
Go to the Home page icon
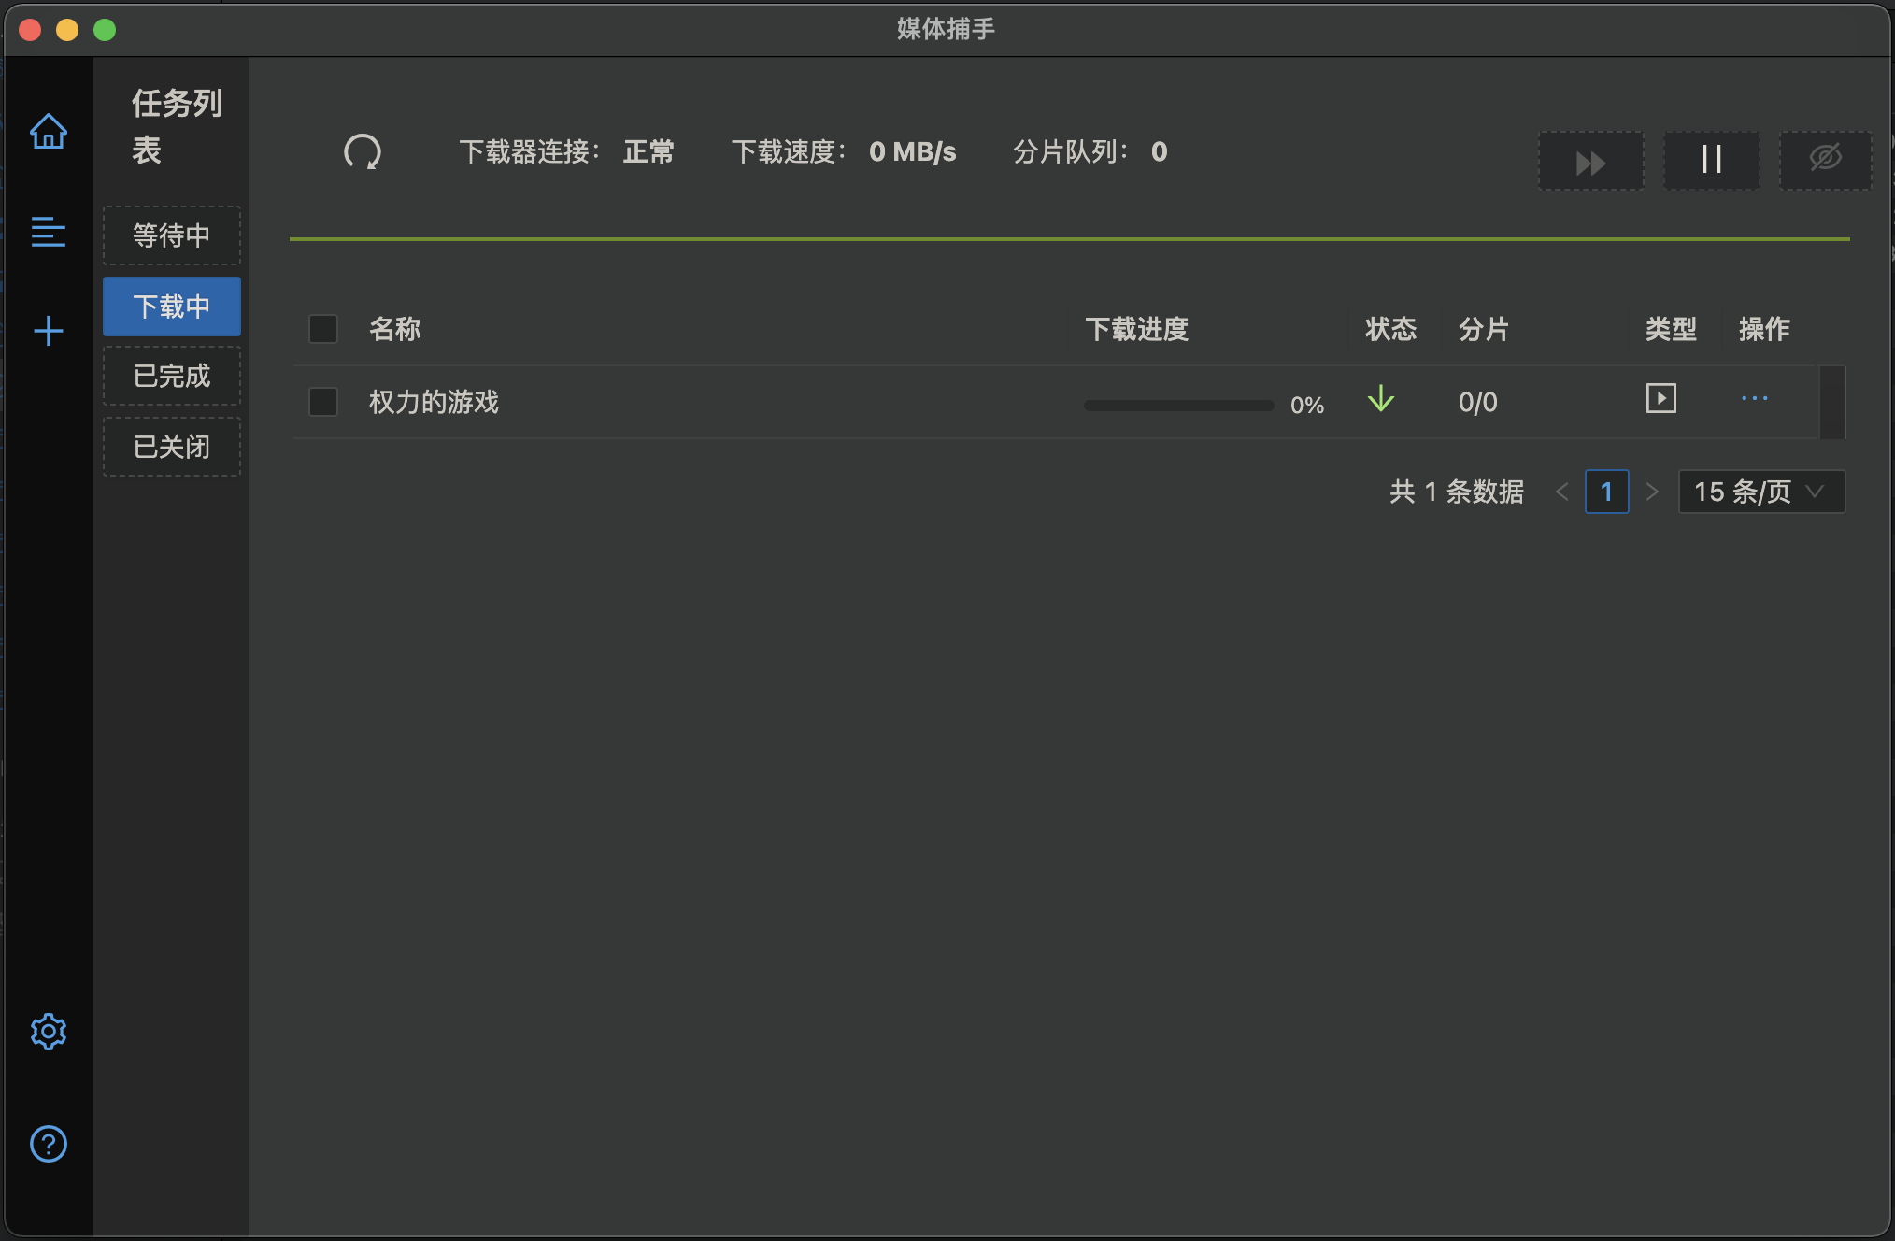coord(48,132)
